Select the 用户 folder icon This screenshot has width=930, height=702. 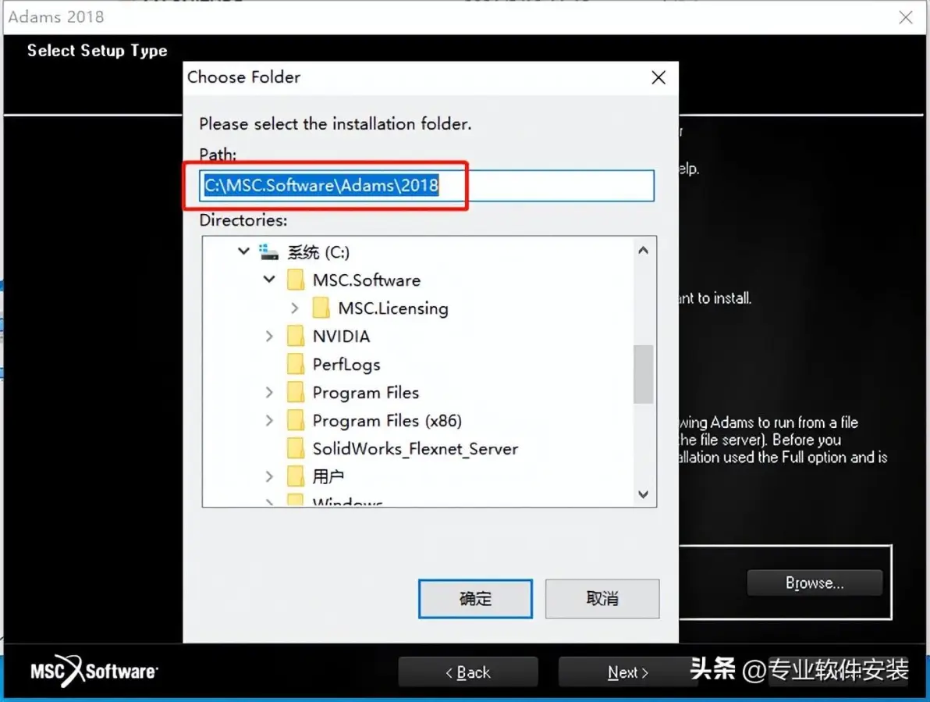(x=296, y=476)
